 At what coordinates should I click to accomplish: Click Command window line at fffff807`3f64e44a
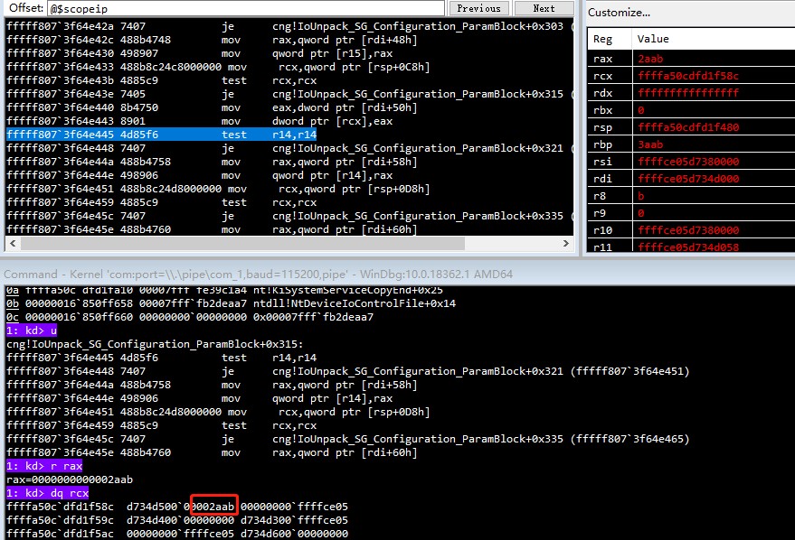tap(212, 385)
